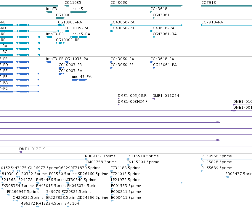Open the ImpE3-RB transcript label
252x208 pixels.
point(55,34)
